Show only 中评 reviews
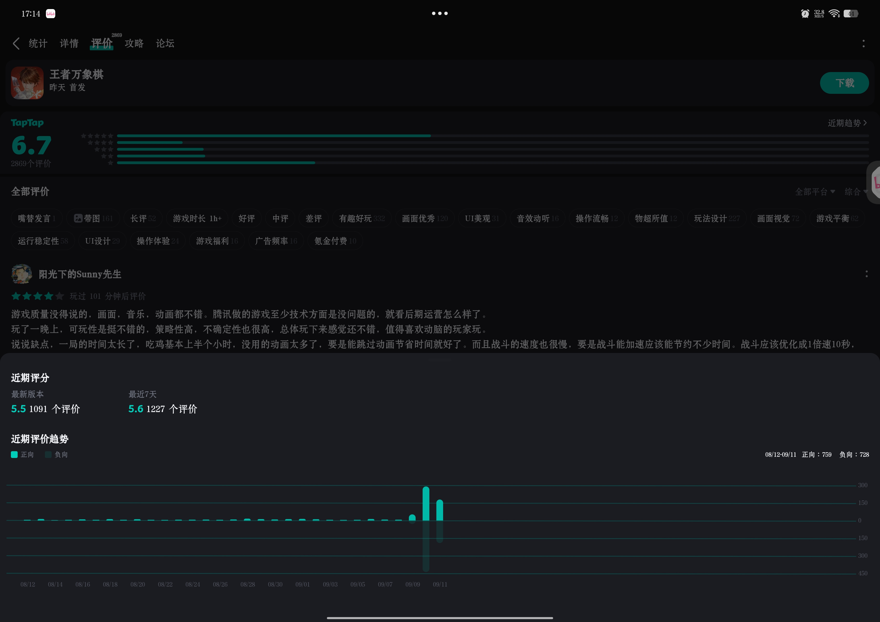 click(280, 218)
